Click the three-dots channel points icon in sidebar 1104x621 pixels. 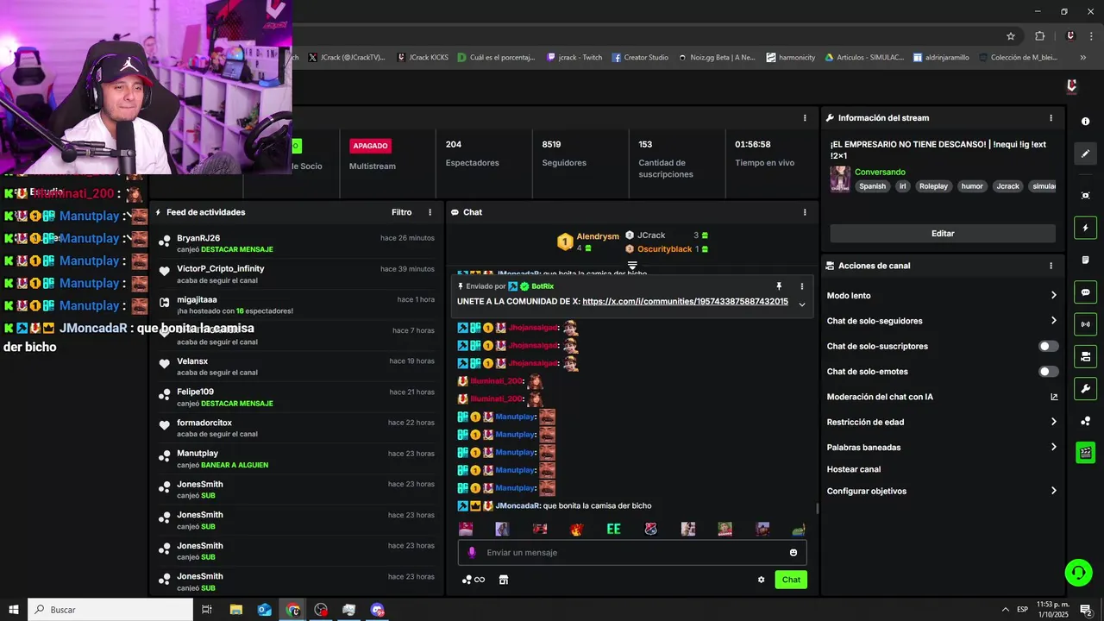1085,421
